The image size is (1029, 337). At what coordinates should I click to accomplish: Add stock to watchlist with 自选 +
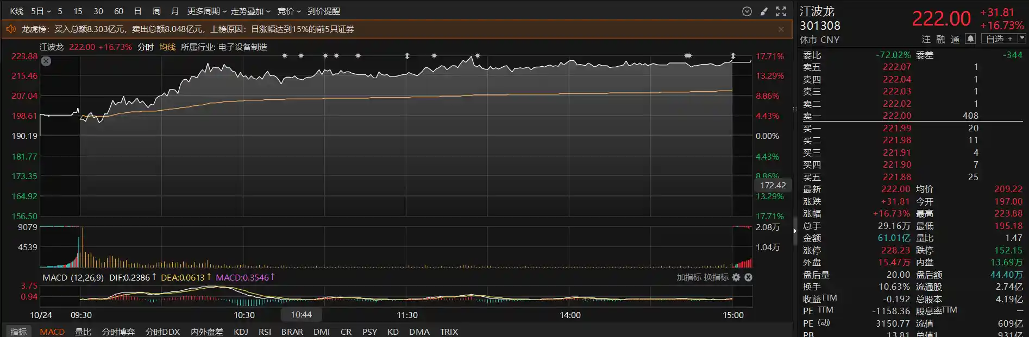tap(999, 39)
